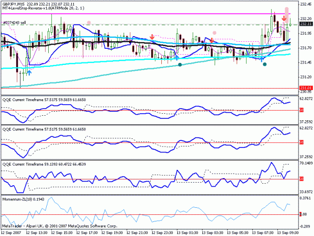The width and height of the screenshot is (314, 236).
Task: Click QQE label with values 59.1393 60.4722 66.4539
Action: (x=44, y=165)
